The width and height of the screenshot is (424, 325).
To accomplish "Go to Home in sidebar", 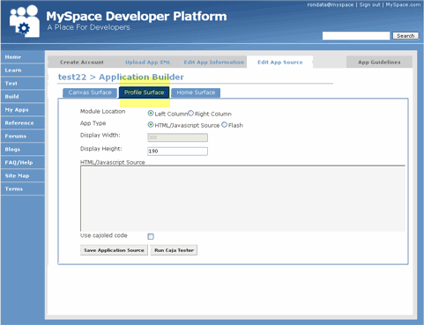I will coord(23,57).
